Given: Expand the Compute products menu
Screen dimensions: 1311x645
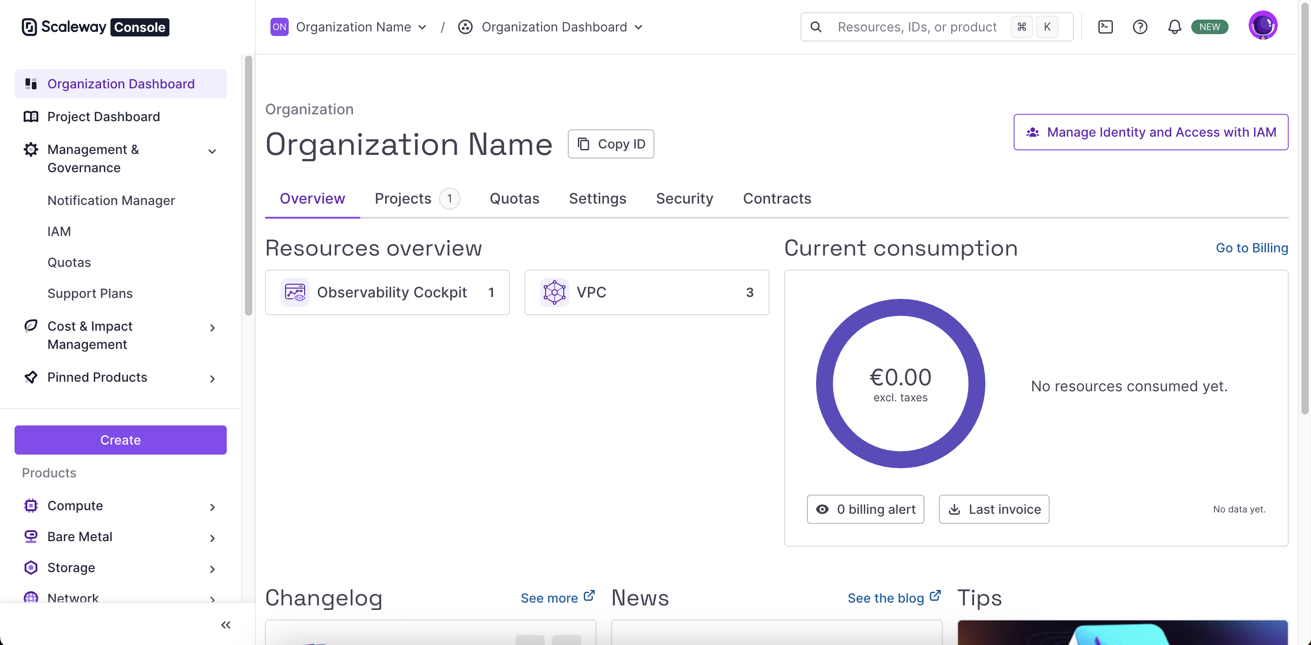Looking at the screenshot, I should tap(212, 507).
